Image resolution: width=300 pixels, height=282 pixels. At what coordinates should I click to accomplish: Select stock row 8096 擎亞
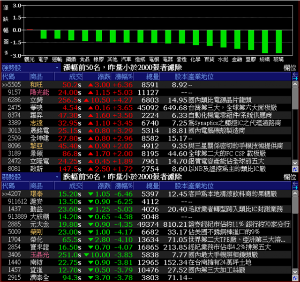tap(146, 146)
